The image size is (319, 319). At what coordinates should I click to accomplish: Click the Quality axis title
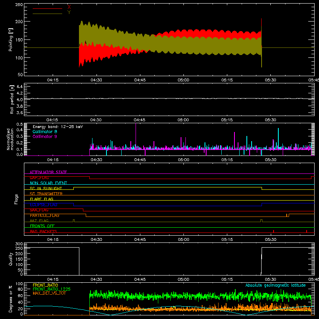pyautogui.click(x=11, y=259)
